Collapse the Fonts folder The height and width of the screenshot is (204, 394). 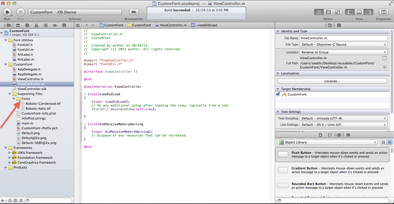point(14,99)
